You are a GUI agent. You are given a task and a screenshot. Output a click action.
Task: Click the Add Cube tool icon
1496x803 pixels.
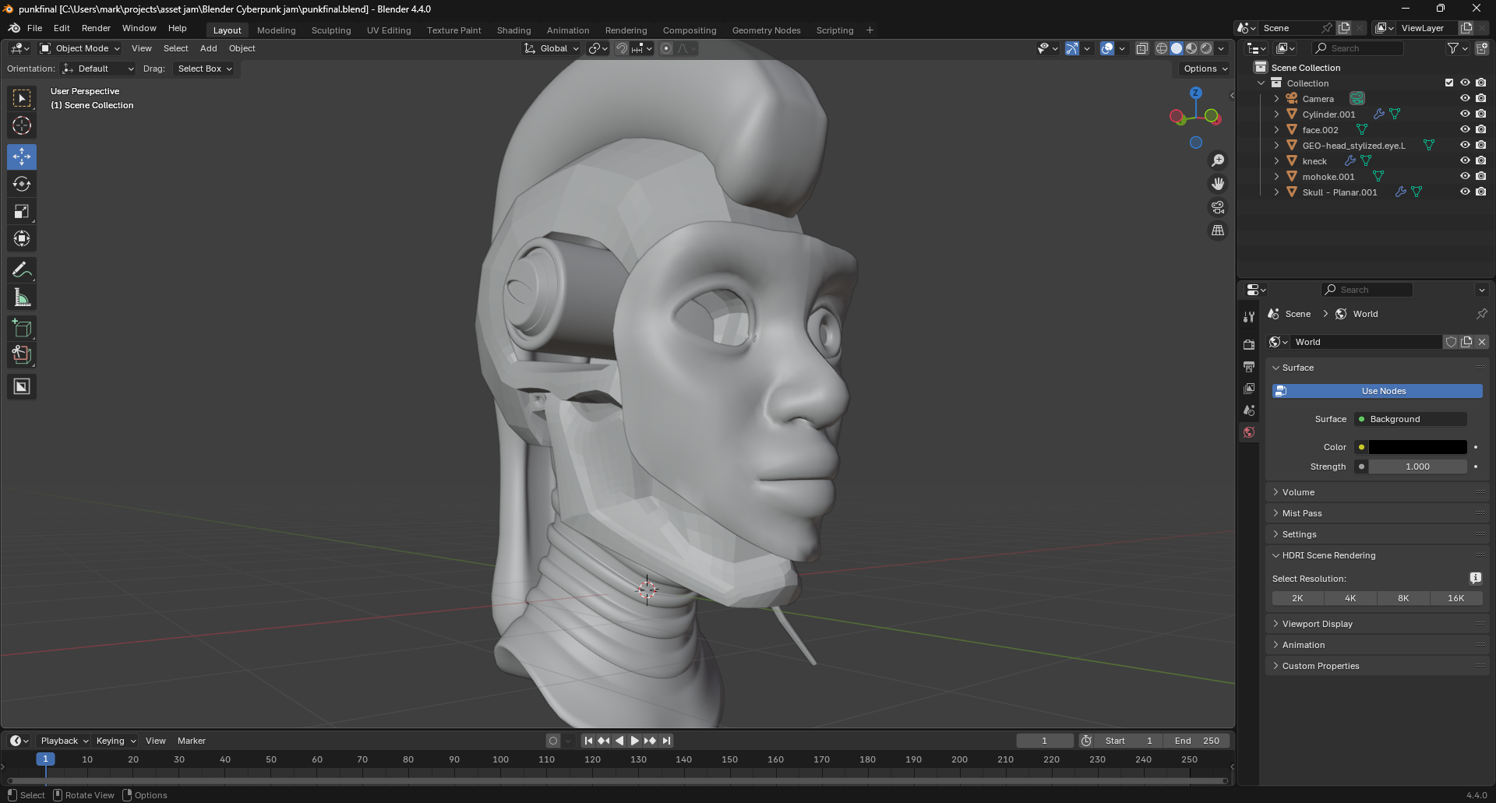coord(22,328)
